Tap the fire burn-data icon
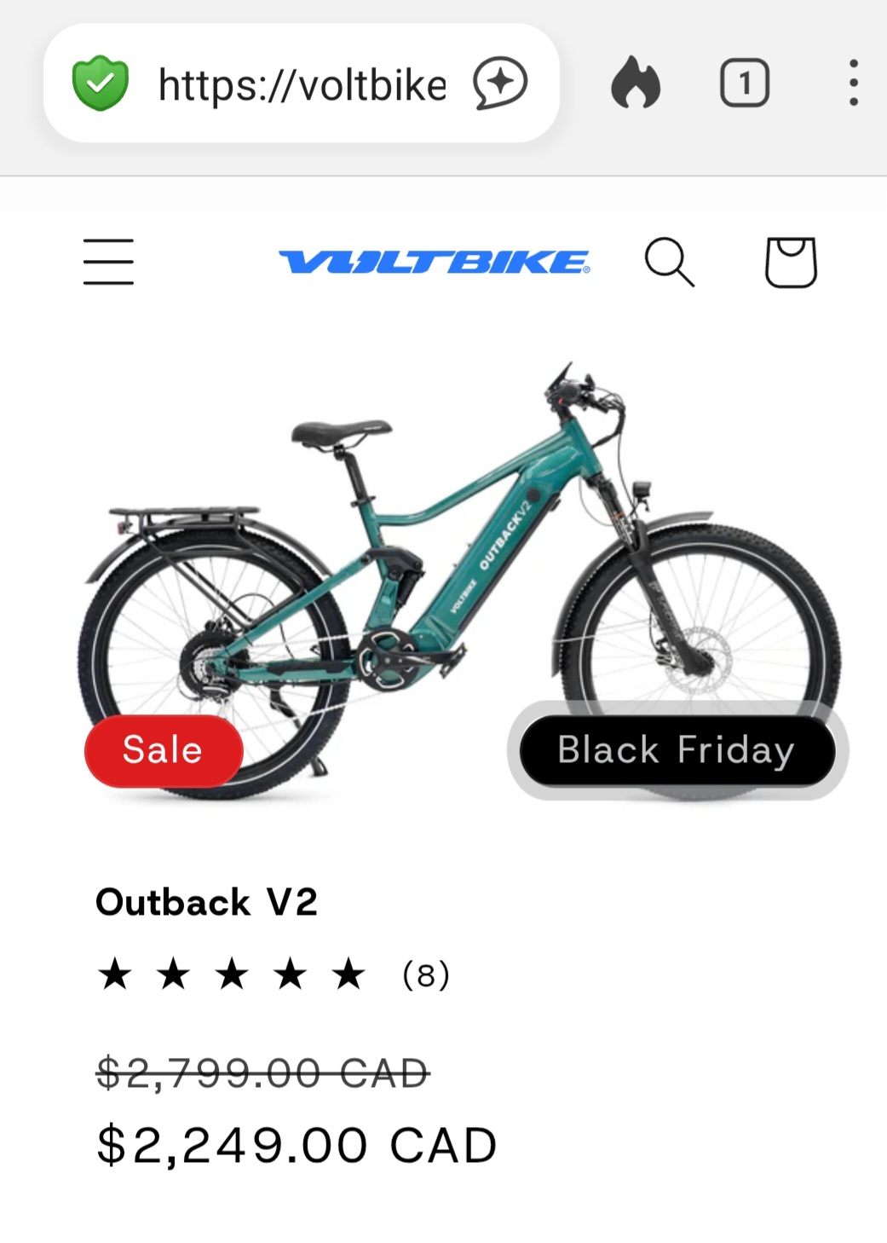Screen dimensions: 887x1243 click(x=636, y=83)
